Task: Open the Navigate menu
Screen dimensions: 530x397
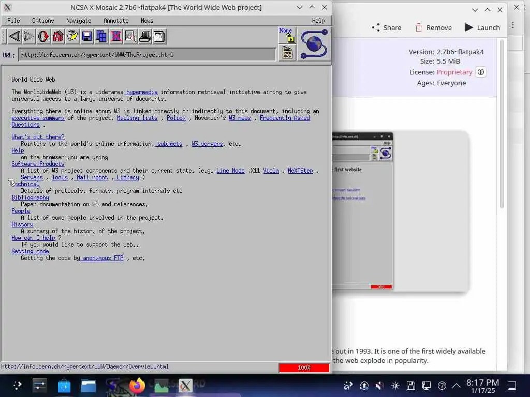Action: click(x=79, y=21)
